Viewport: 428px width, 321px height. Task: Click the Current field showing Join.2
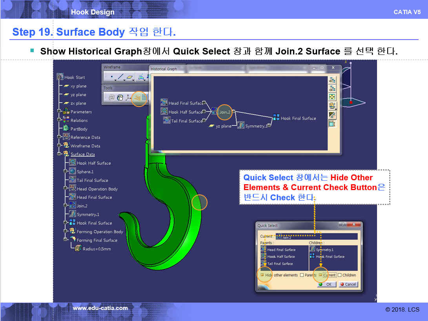[x=316, y=237]
